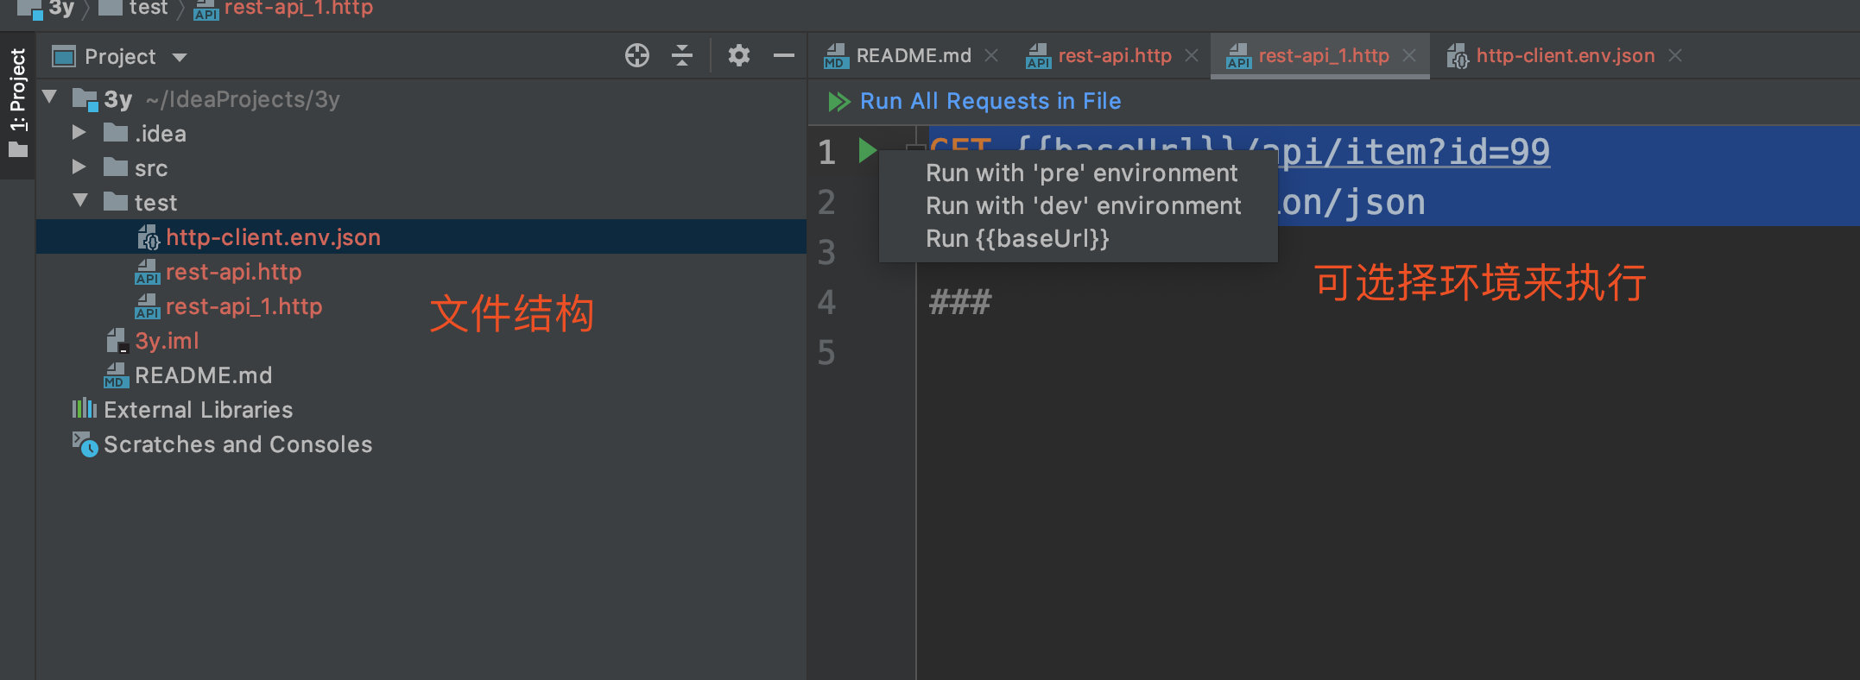Image resolution: width=1860 pixels, height=680 pixels.
Task: Choose Run with 'dev' environment
Action: pos(1083,206)
